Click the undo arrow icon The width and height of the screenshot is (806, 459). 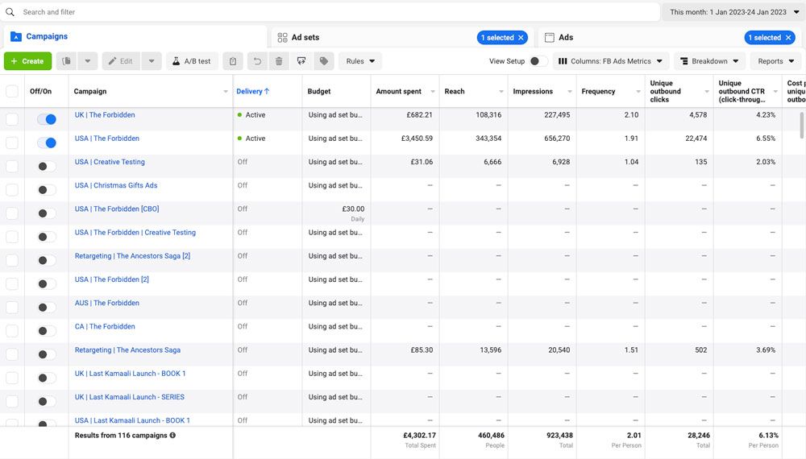(x=256, y=61)
